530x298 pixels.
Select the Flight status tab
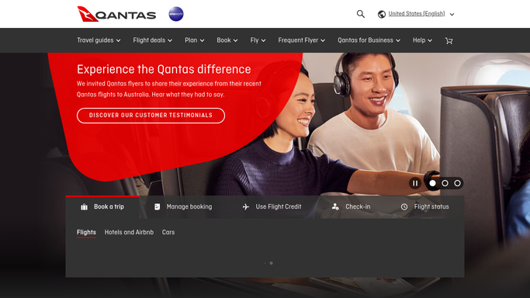tap(425, 206)
